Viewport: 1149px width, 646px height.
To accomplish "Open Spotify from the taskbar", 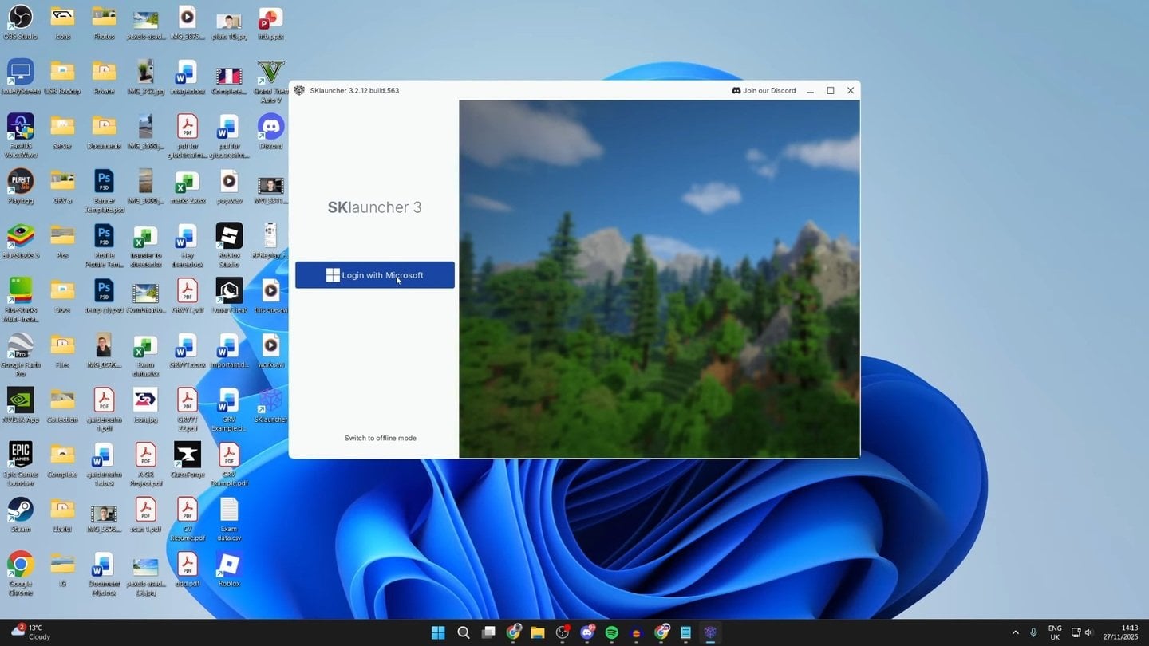I will click(x=612, y=632).
